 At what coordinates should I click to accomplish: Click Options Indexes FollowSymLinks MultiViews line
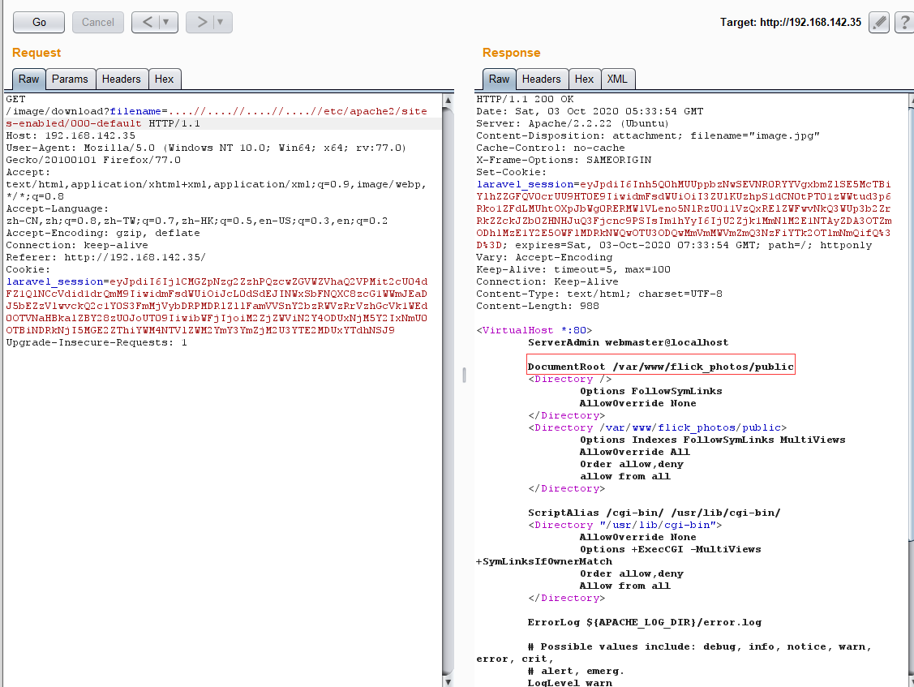pos(712,440)
